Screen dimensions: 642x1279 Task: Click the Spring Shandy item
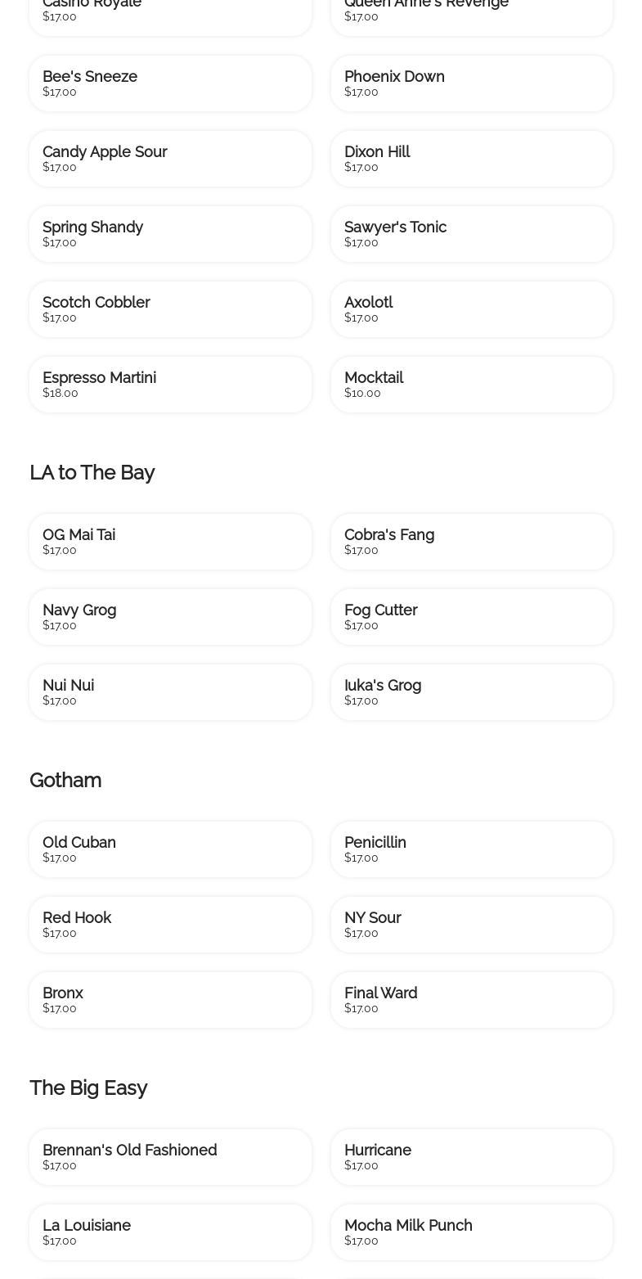coord(170,234)
